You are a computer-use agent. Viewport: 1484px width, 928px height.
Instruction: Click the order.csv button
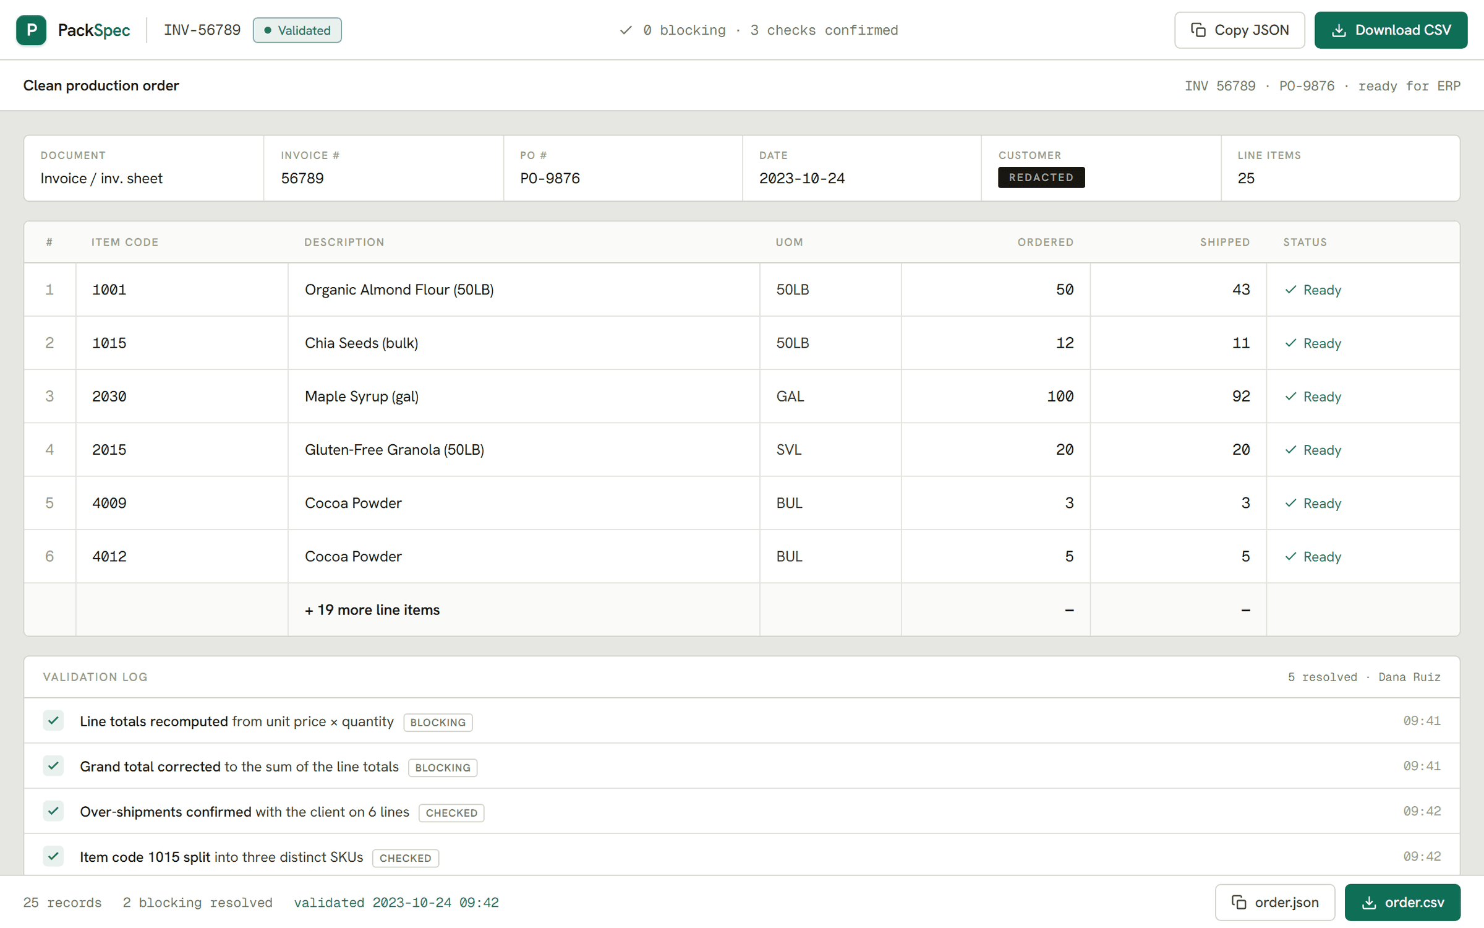(x=1402, y=902)
